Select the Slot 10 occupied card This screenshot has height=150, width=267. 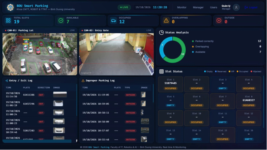point(197,118)
